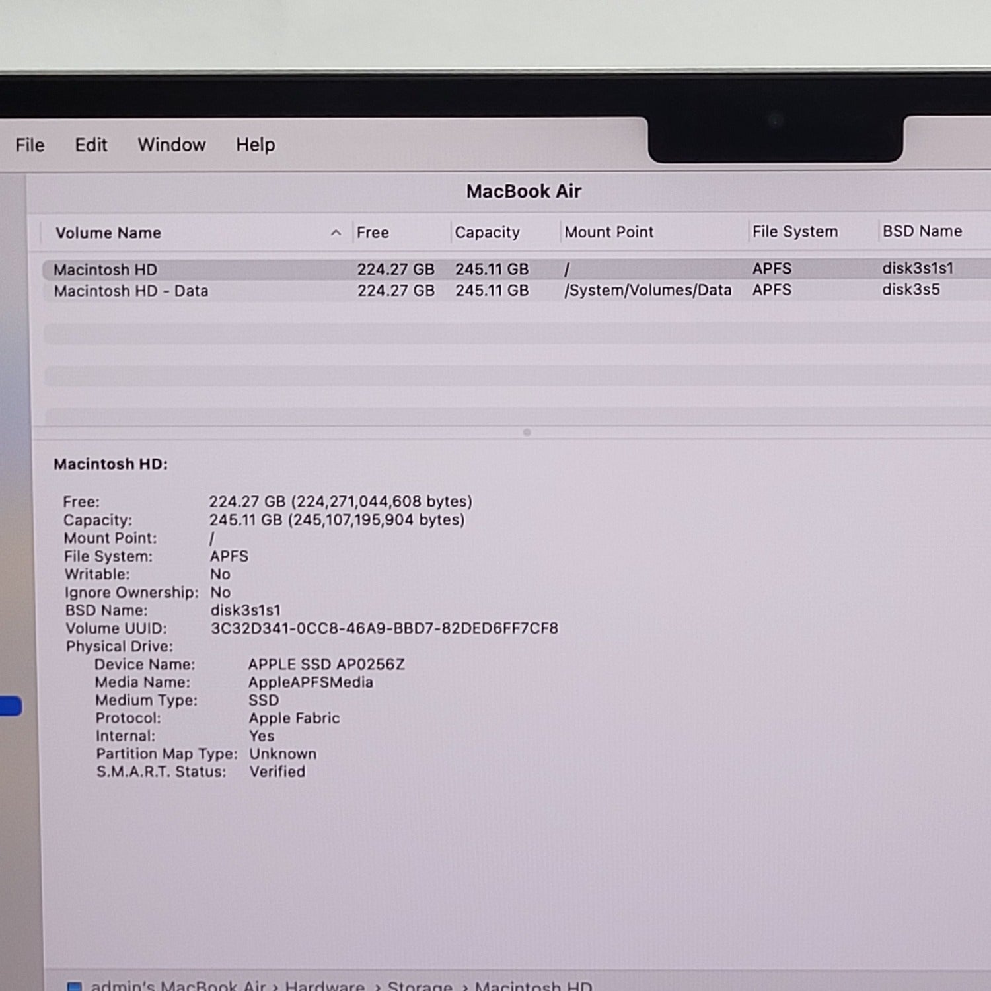
Task: Sort by the Mount Point column header
Action: pos(608,232)
